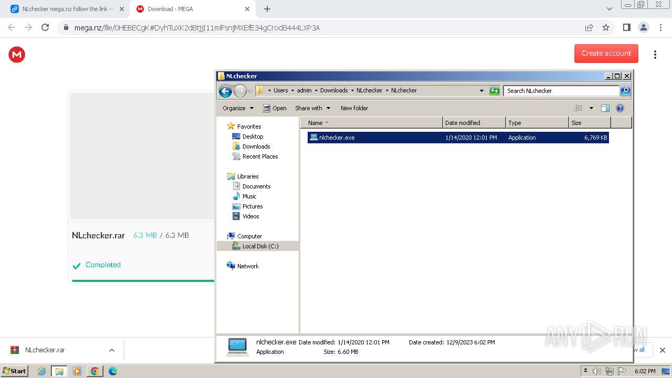Open the MEGA page three-dot menu
The height and width of the screenshot is (378, 672).
655,55
